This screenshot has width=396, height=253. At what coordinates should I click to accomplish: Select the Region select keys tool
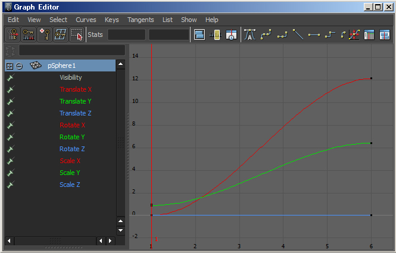[77, 35]
